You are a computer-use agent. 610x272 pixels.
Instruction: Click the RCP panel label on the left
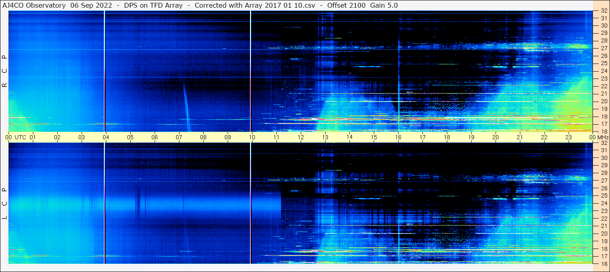(5, 71)
